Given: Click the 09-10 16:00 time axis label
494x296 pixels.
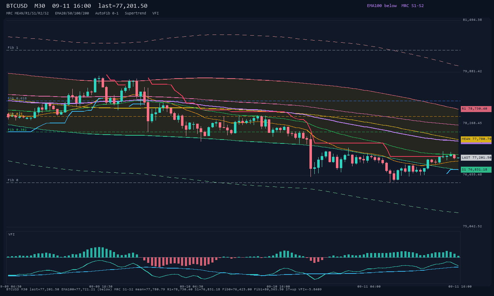Looking at the screenshot, I should click(278, 286).
